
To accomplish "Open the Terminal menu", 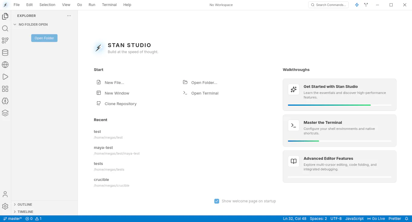I will (109, 5).
